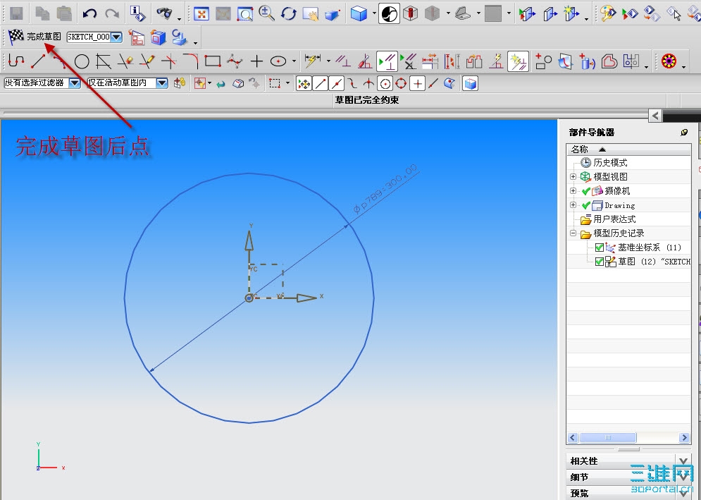The width and height of the screenshot is (701, 500).
Task: Click navigator horizontal scrollbar left arrow
Action: pos(573,438)
